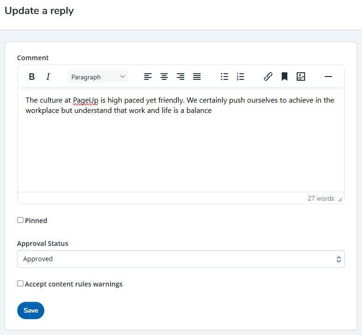
Task: Open the Approval Status dropdown
Action: (181, 259)
